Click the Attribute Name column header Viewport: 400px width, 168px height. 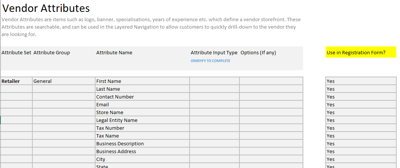pyautogui.click(x=114, y=53)
